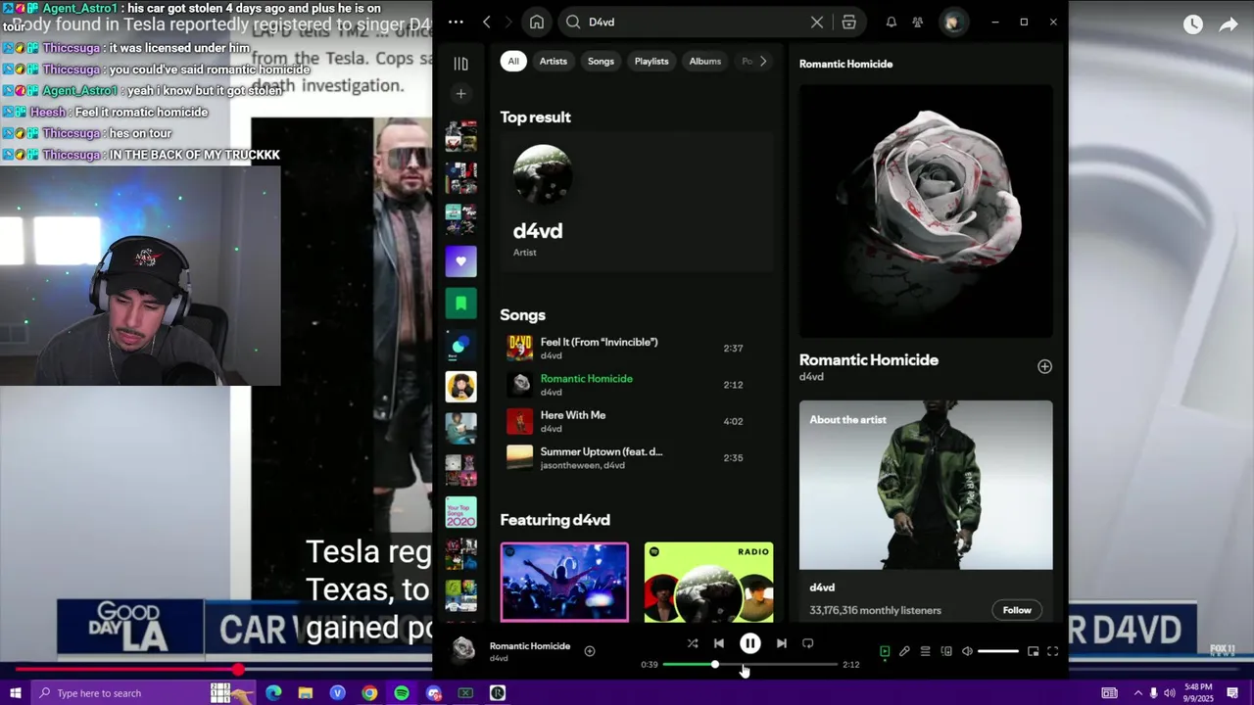Open Connect to a device
This screenshot has width=1254, height=705.
click(x=946, y=651)
